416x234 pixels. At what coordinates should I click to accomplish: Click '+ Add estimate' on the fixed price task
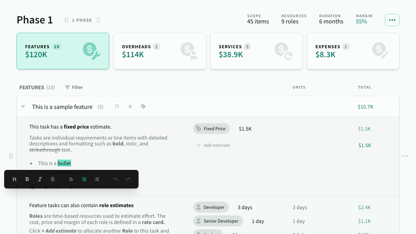coord(213,145)
